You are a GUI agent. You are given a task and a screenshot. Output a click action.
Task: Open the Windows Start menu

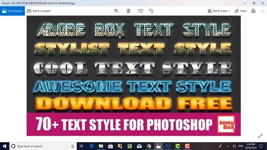point(5,146)
